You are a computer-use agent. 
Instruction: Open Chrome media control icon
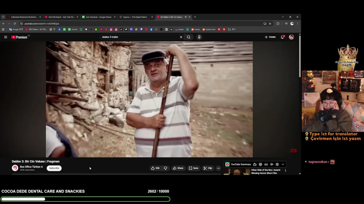coord(286,24)
